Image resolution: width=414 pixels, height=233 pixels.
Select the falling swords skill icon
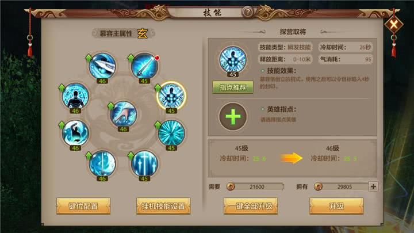click(144, 164)
